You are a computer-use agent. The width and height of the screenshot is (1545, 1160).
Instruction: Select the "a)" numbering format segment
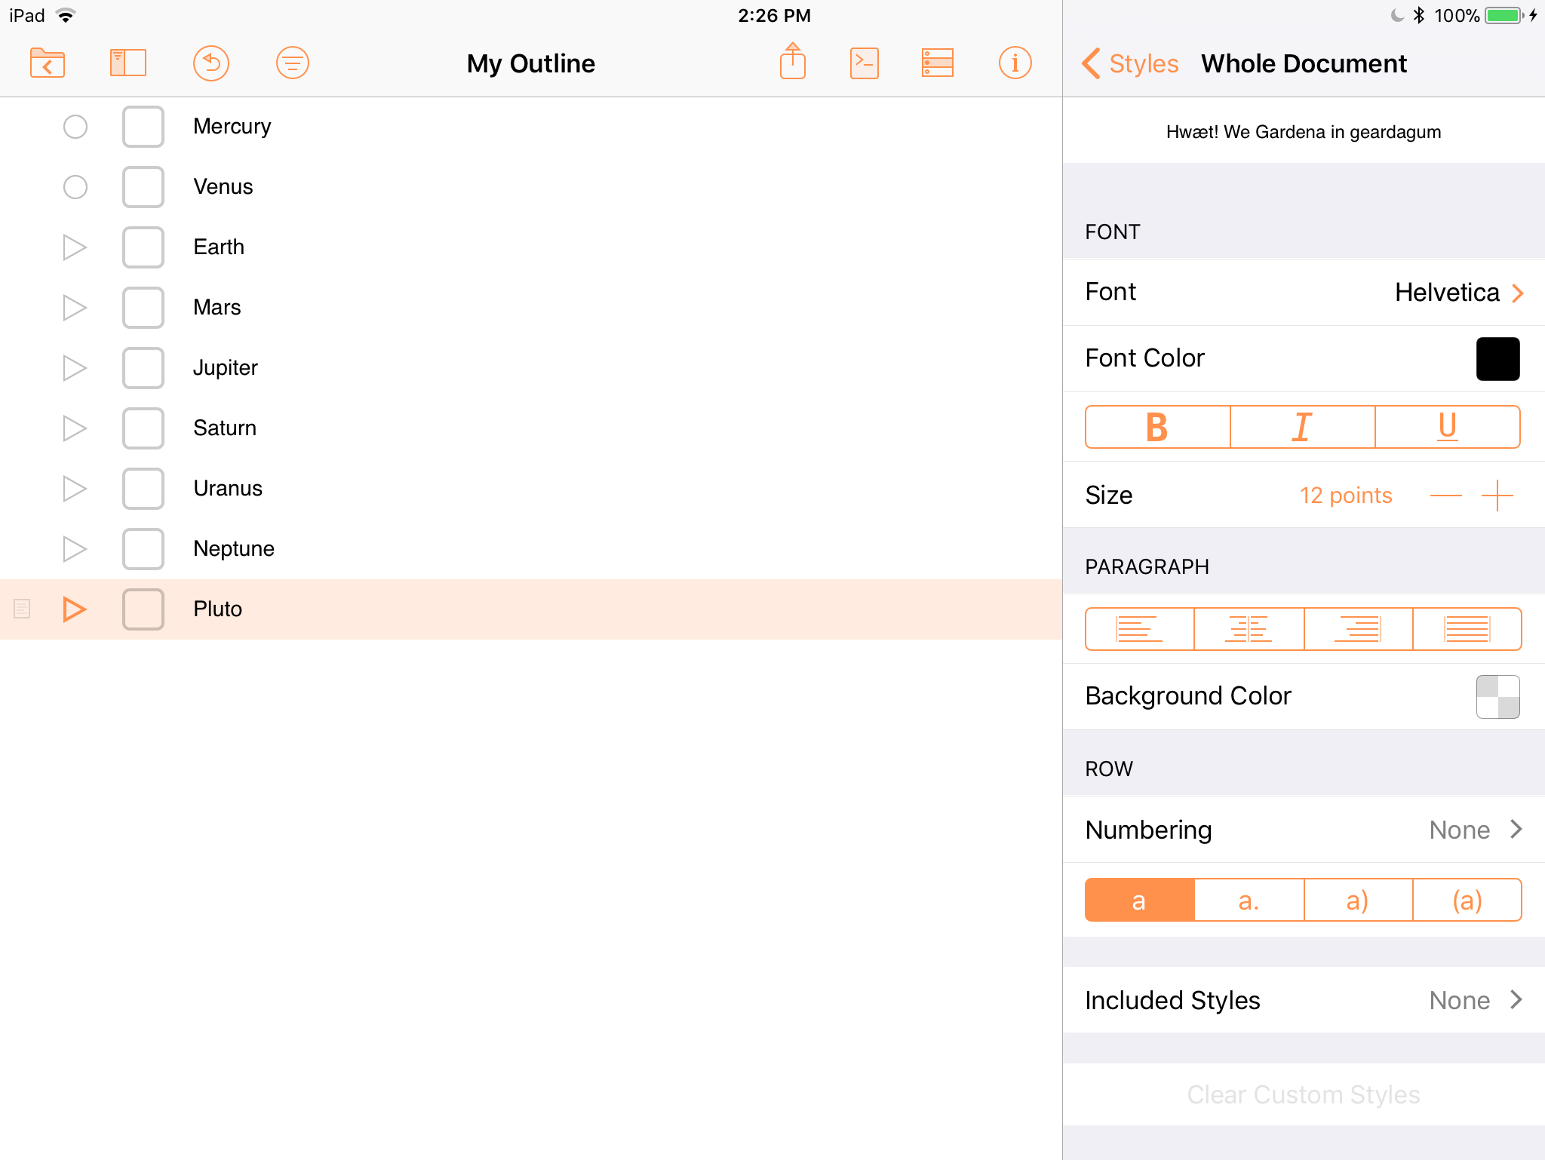click(1357, 901)
